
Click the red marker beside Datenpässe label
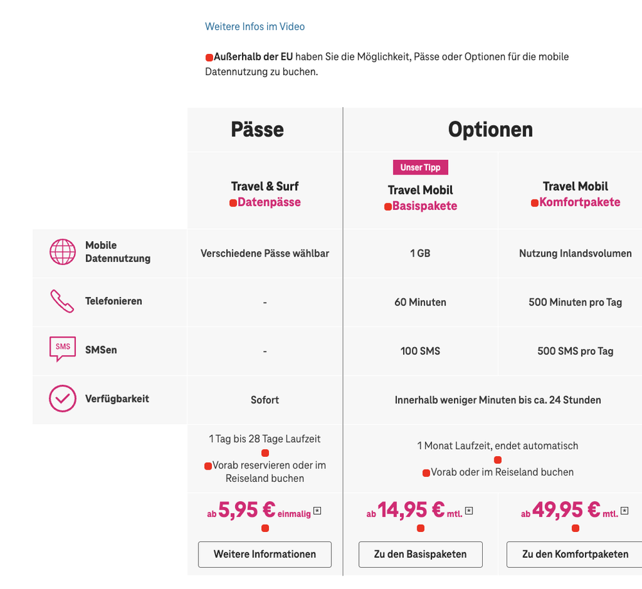pyautogui.click(x=234, y=202)
